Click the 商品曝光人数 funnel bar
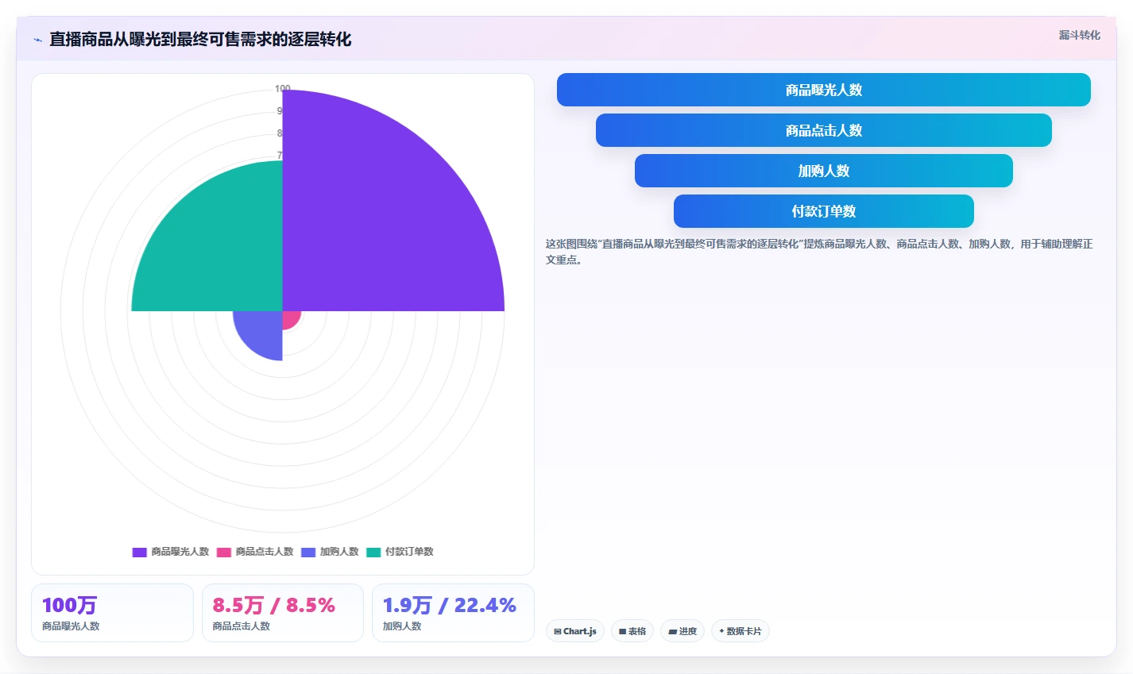1133x674 pixels. click(823, 90)
